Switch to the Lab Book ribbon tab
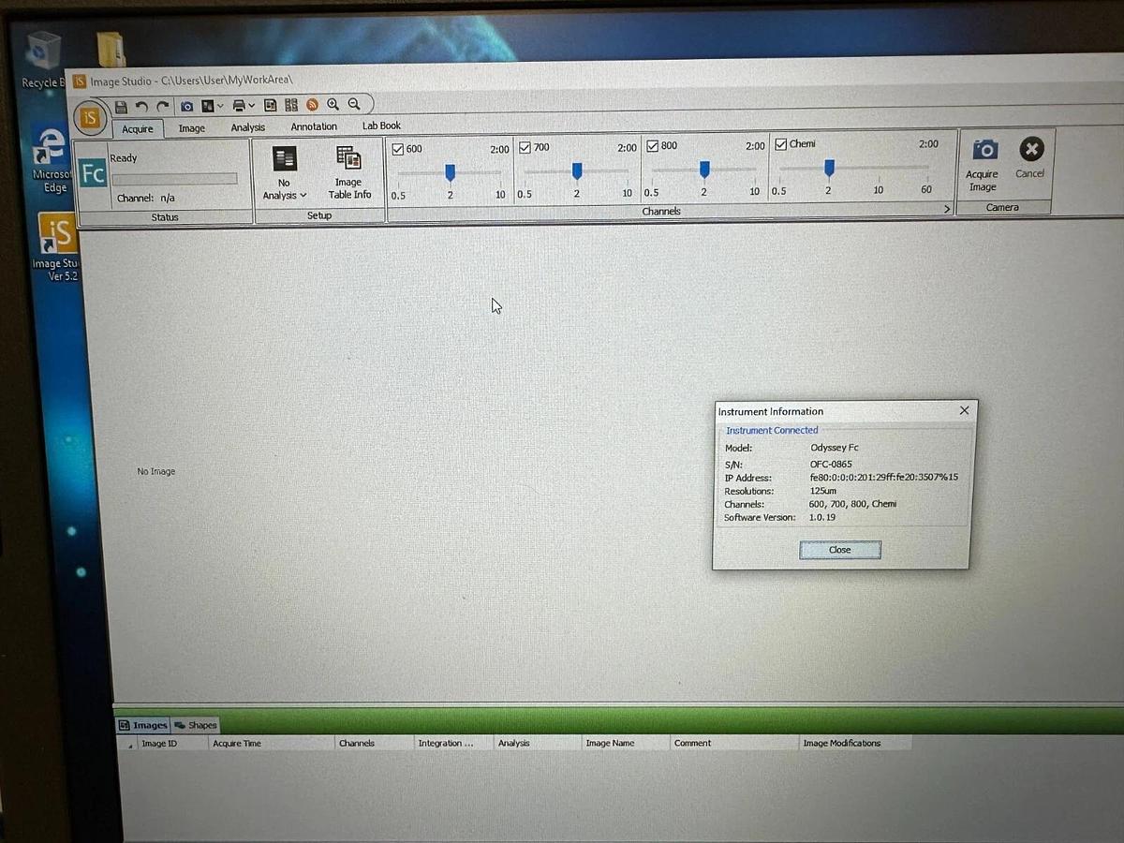1124x843 pixels. point(381,126)
